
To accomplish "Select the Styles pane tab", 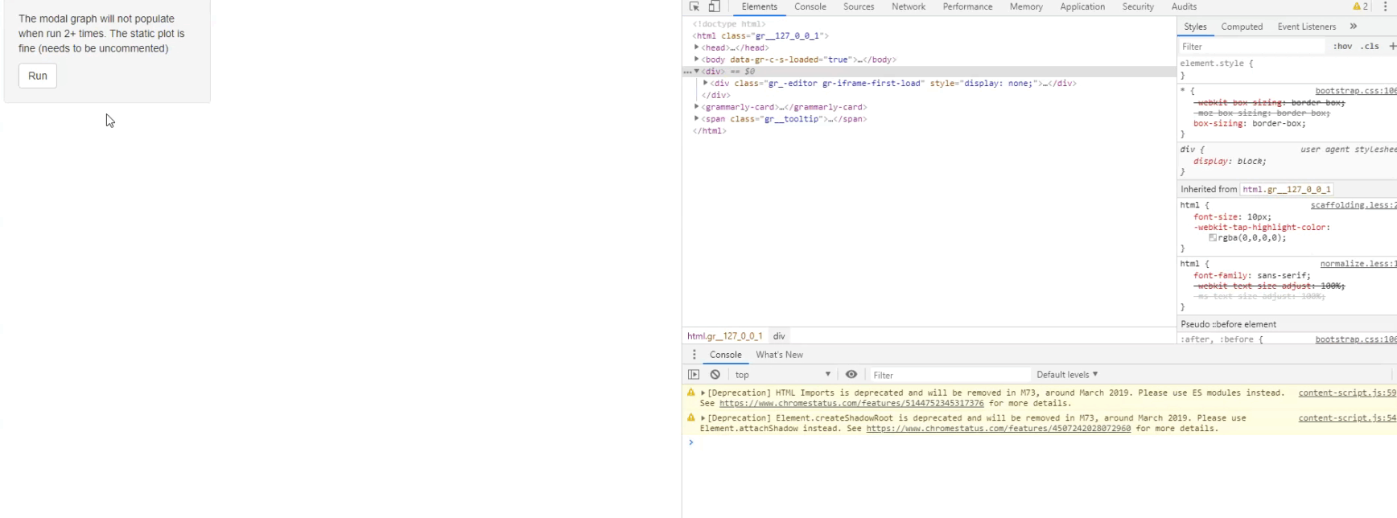I will click(1195, 27).
